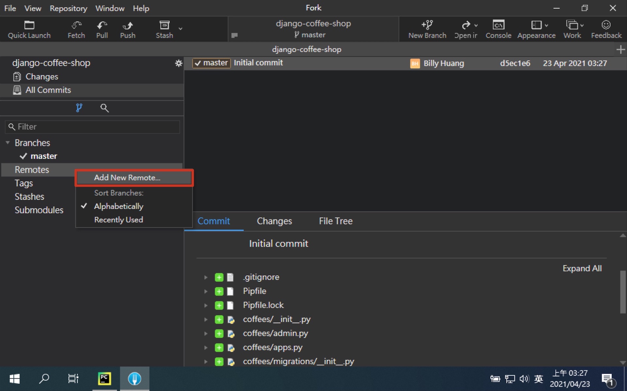Expand coffees/migrations/__init__.py file diff

pyautogui.click(x=206, y=361)
